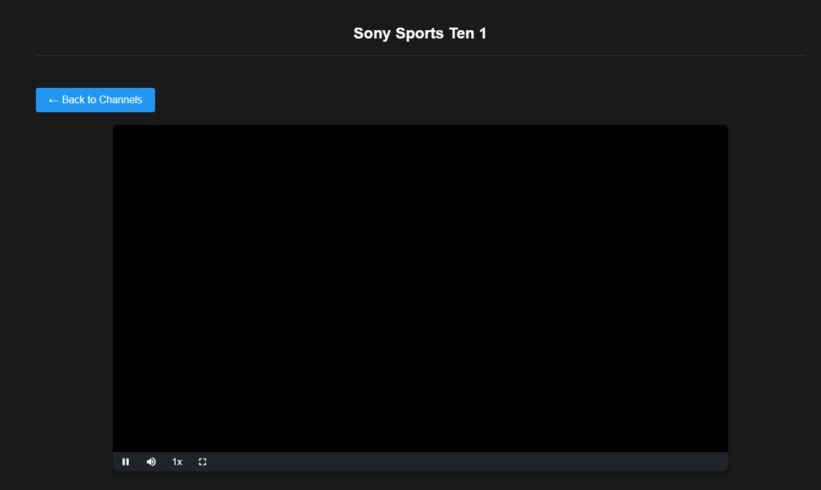Pause the video stream
The width and height of the screenshot is (821, 490).
[x=126, y=462]
